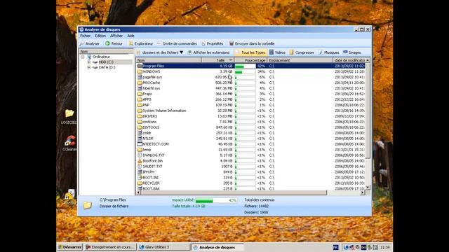This screenshot has width=449, height=252.
Task: Sort by date de modification column
Action: [349, 60]
